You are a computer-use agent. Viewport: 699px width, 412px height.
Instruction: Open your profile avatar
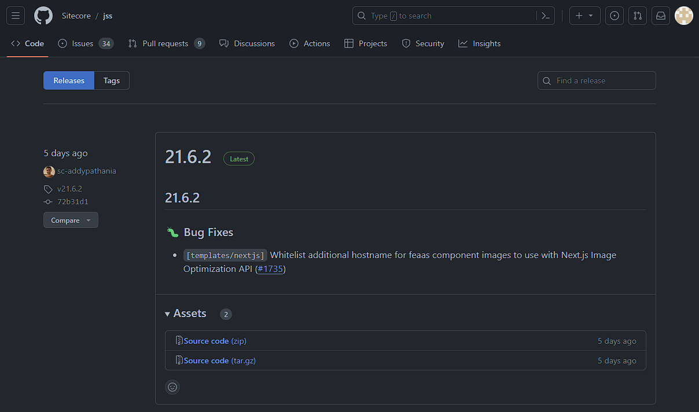coord(683,16)
